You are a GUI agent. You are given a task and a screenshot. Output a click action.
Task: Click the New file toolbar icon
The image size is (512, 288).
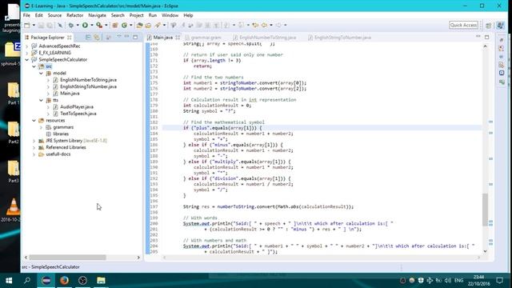coord(27,25)
